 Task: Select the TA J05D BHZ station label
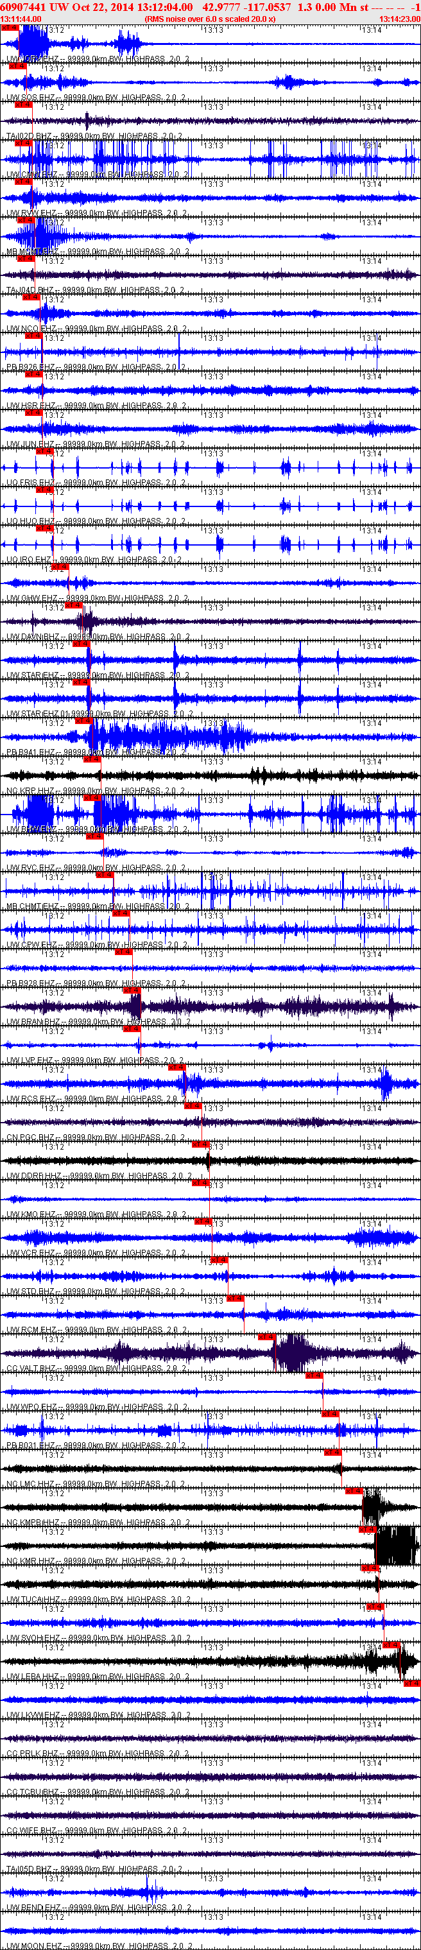tap(30, 1869)
